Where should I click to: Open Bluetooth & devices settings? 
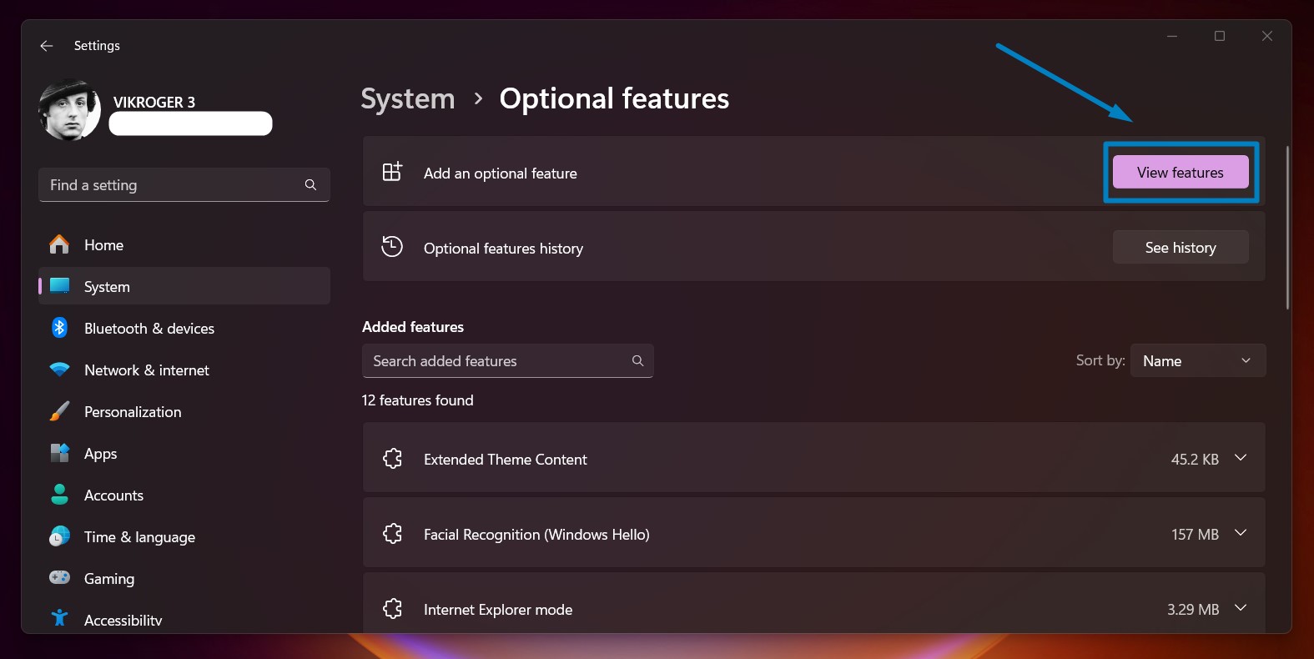pyautogui.click(x=184, y=329)
